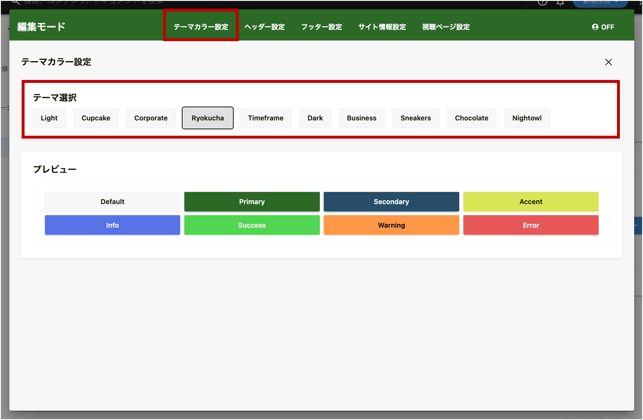Open the 視聴ページ設定 tab

click(x=446, y=27)
